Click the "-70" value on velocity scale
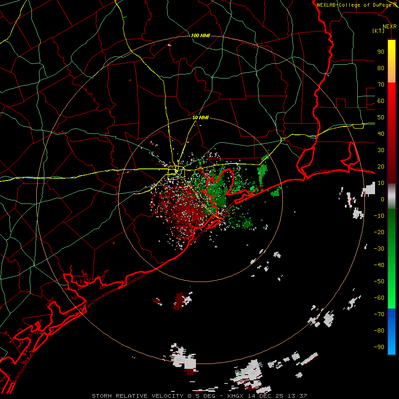This screenshot has height=399, width=399. click(379, 314)
